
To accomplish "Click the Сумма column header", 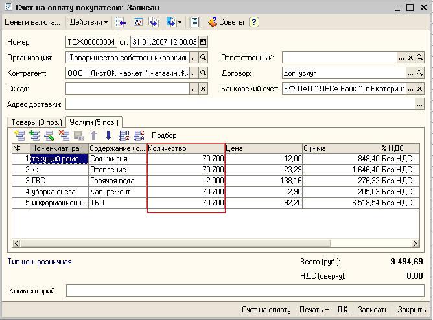I will click(x=342, y=148).
